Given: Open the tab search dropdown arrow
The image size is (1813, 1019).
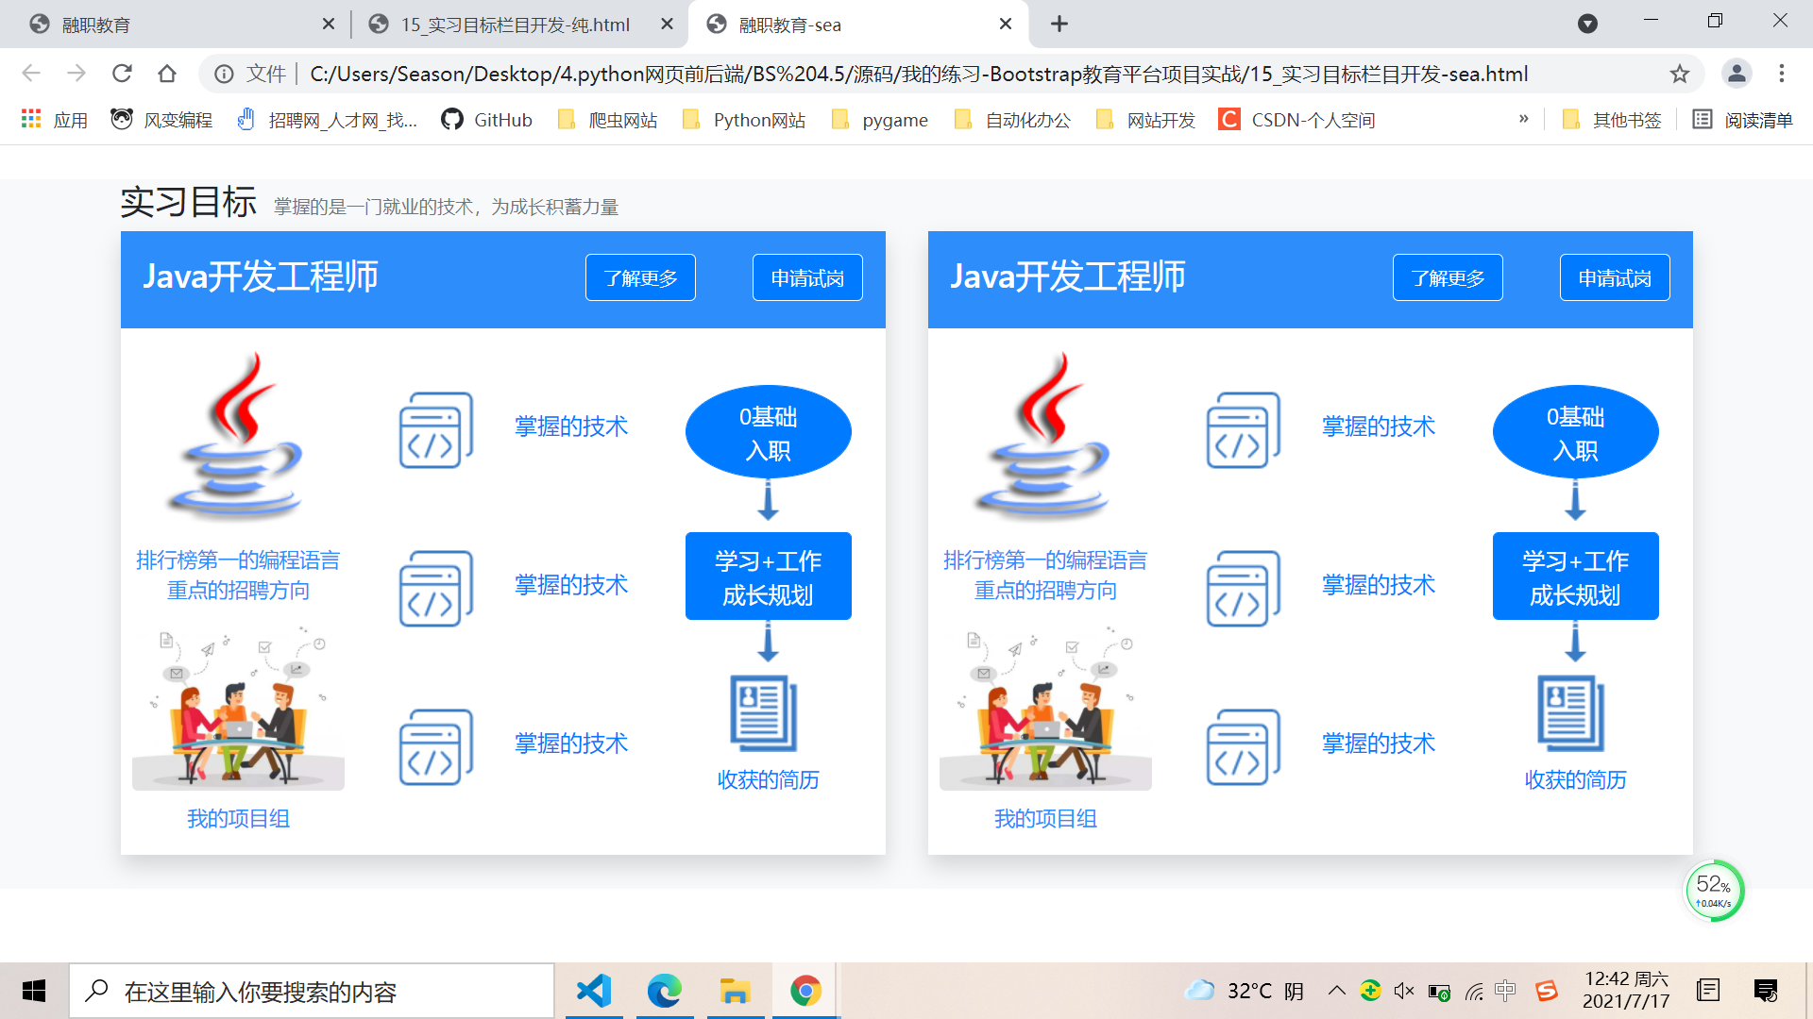Looking at the screenshot, I should pyautogui.click(x=1587, y=24).
